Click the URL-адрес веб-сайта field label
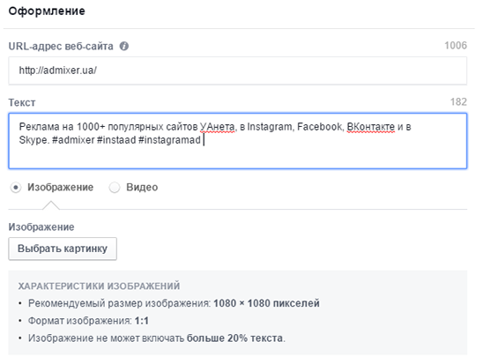The height and width of the screenshot is (364, 498). [x=61, y=47]
